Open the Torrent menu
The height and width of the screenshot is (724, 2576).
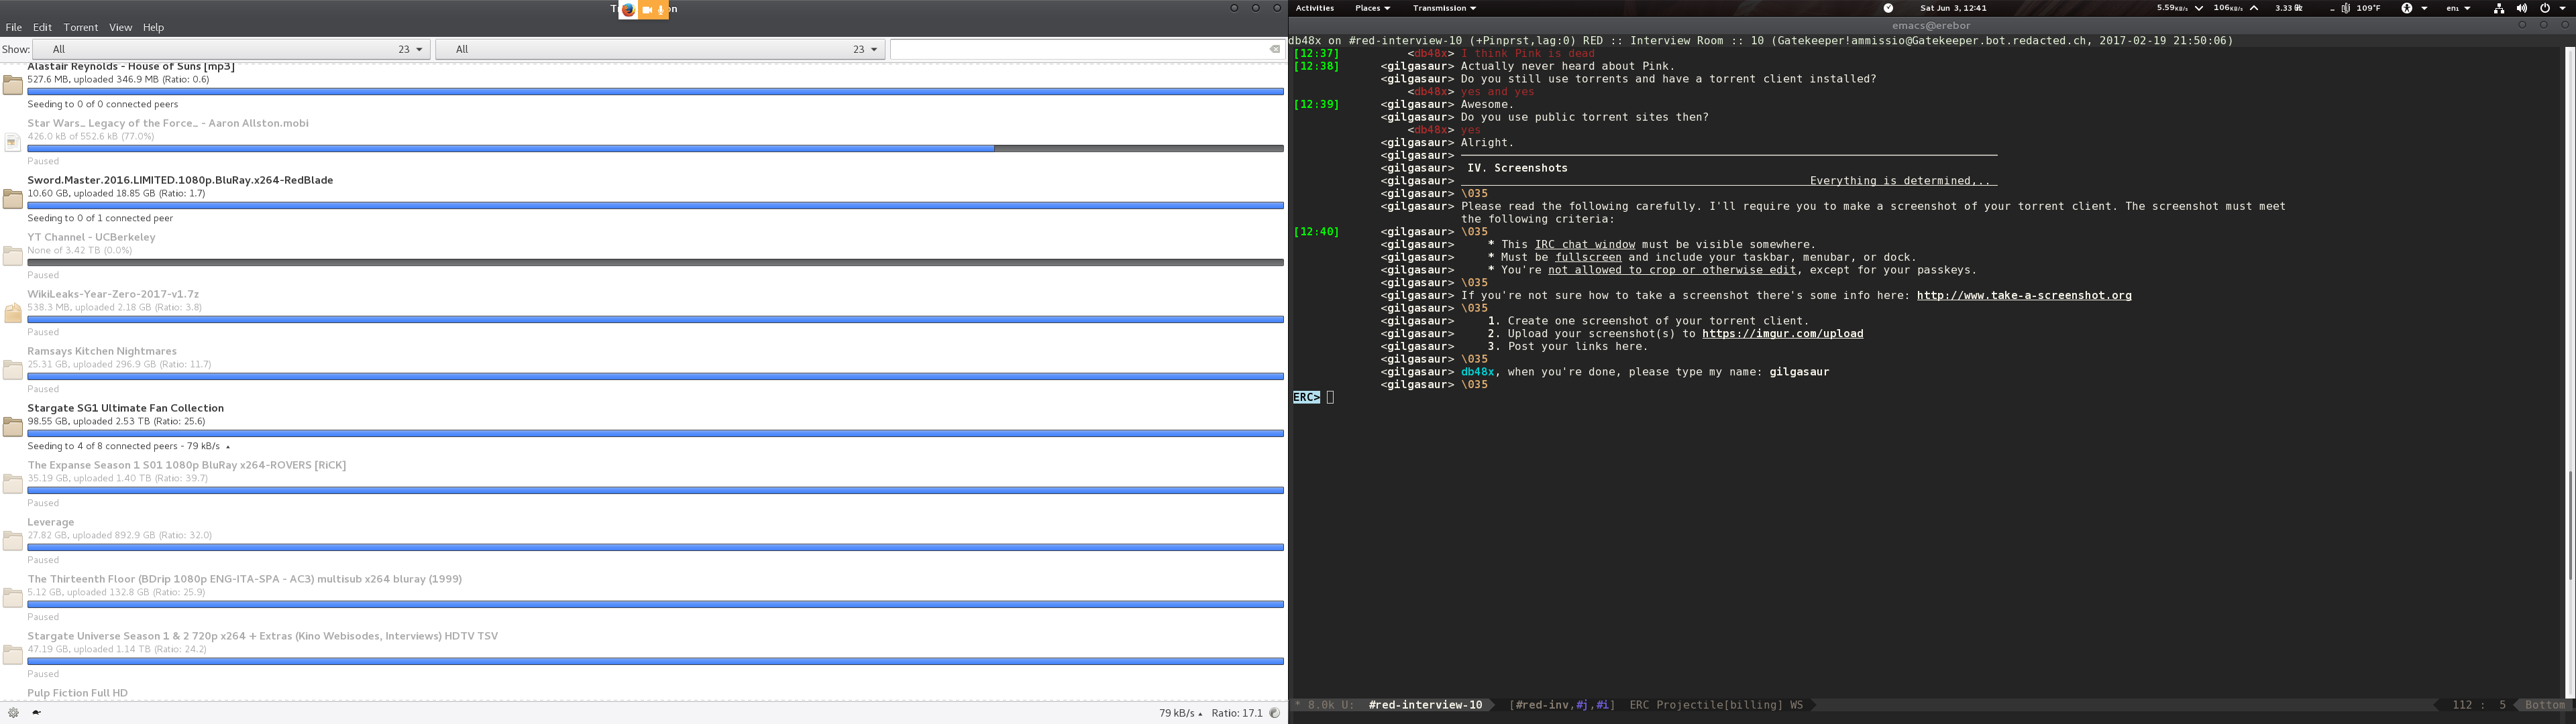point(81,27)
